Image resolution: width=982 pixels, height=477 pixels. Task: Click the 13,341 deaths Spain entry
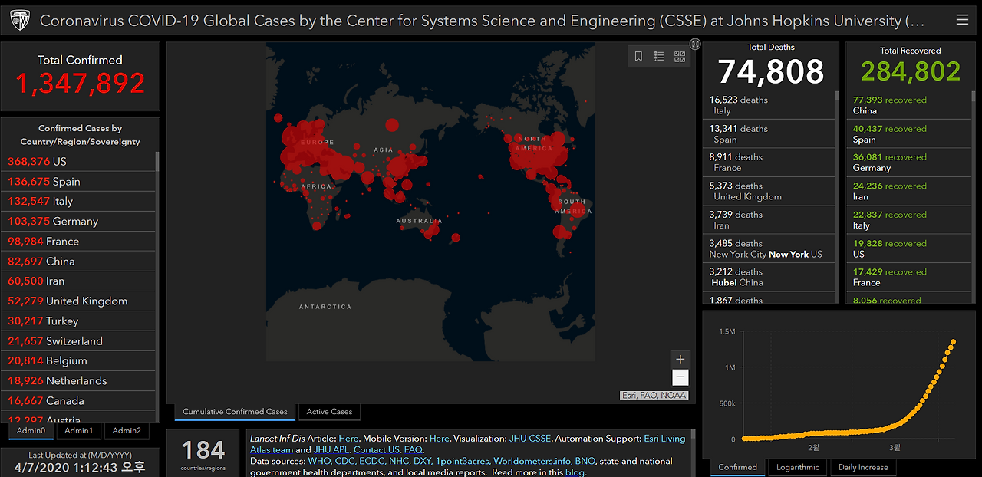click(x=769, y=133)
